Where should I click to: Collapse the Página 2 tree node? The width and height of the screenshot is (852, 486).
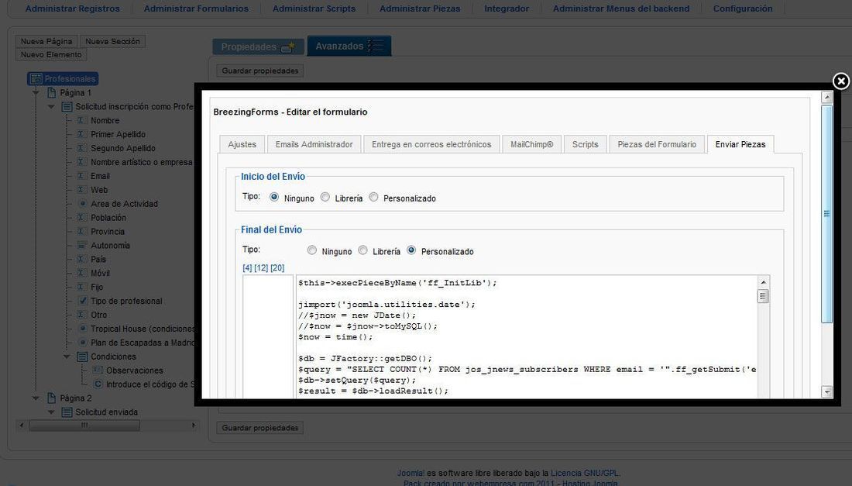pyautogui.click(x=36, y=398)
